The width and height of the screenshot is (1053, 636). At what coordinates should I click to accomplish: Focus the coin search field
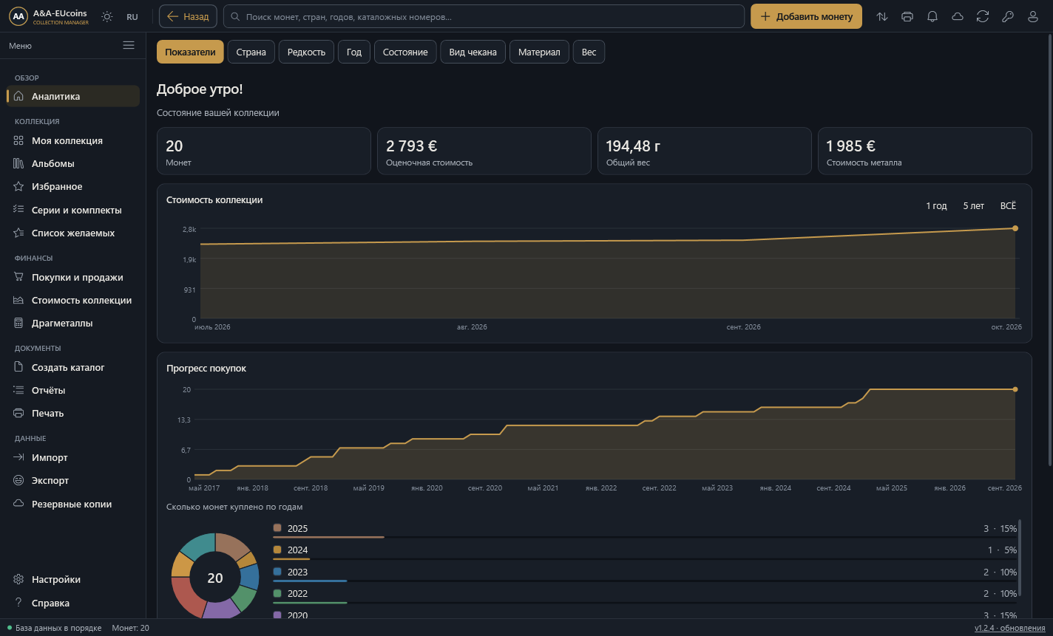484,16
